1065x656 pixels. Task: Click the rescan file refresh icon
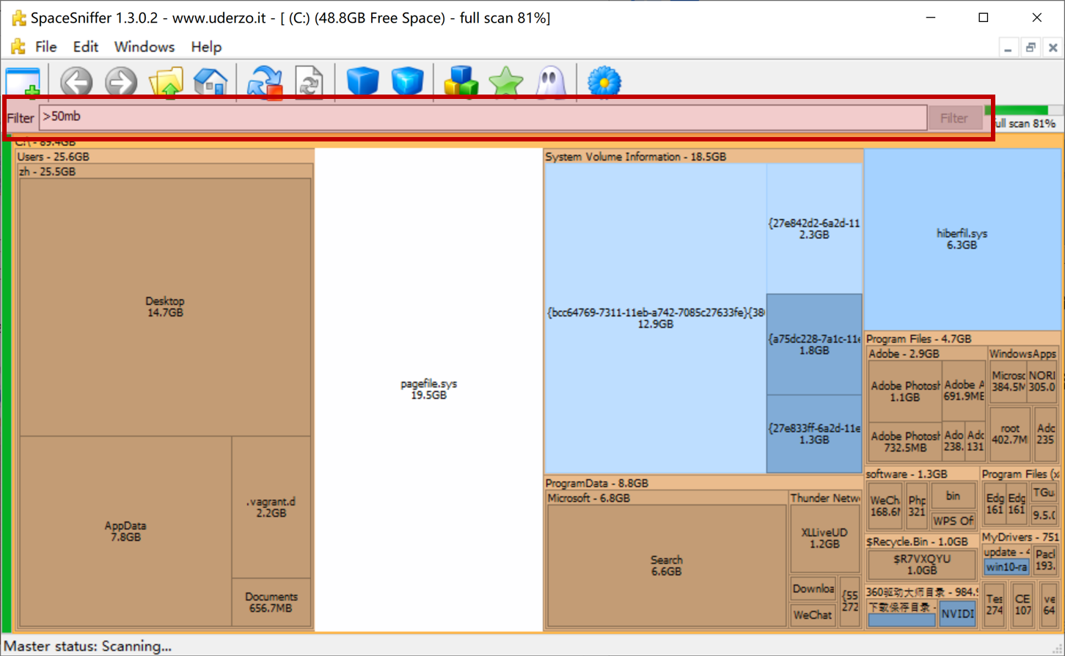click(x=310, y=82)
